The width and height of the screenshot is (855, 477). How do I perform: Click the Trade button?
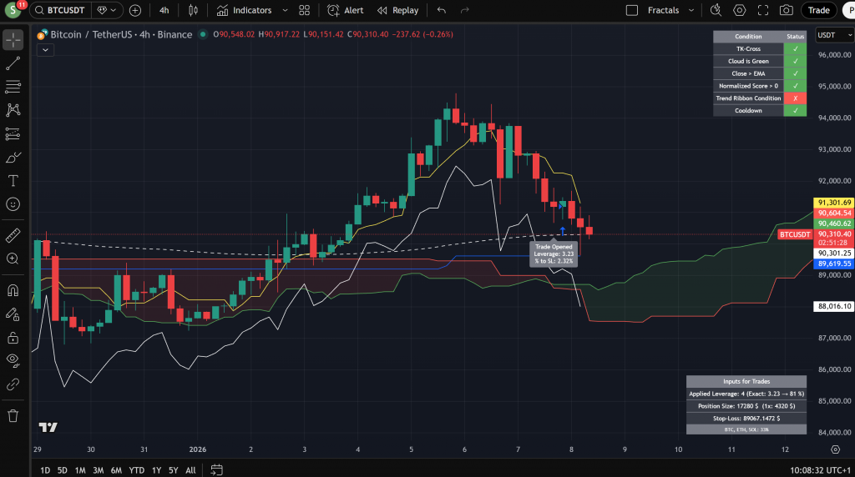tap(818, 10)
